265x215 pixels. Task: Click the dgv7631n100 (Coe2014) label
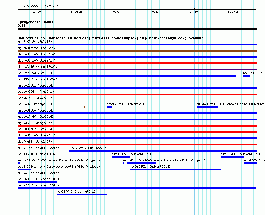coord(37,48)
